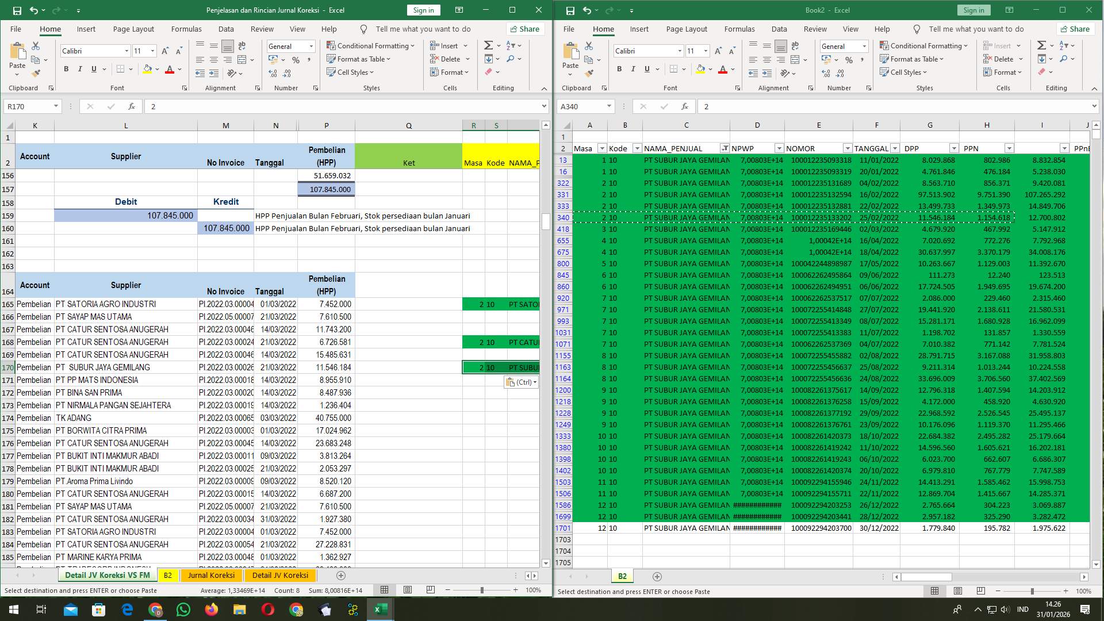The height and width of the screenshot is (621, 1104).
Task: Toggle bold formatting on selected cell
Action: coord(66,68)
